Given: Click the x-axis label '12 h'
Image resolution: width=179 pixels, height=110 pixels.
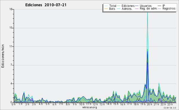Looking at the screenshot, I should coord(95,104).
